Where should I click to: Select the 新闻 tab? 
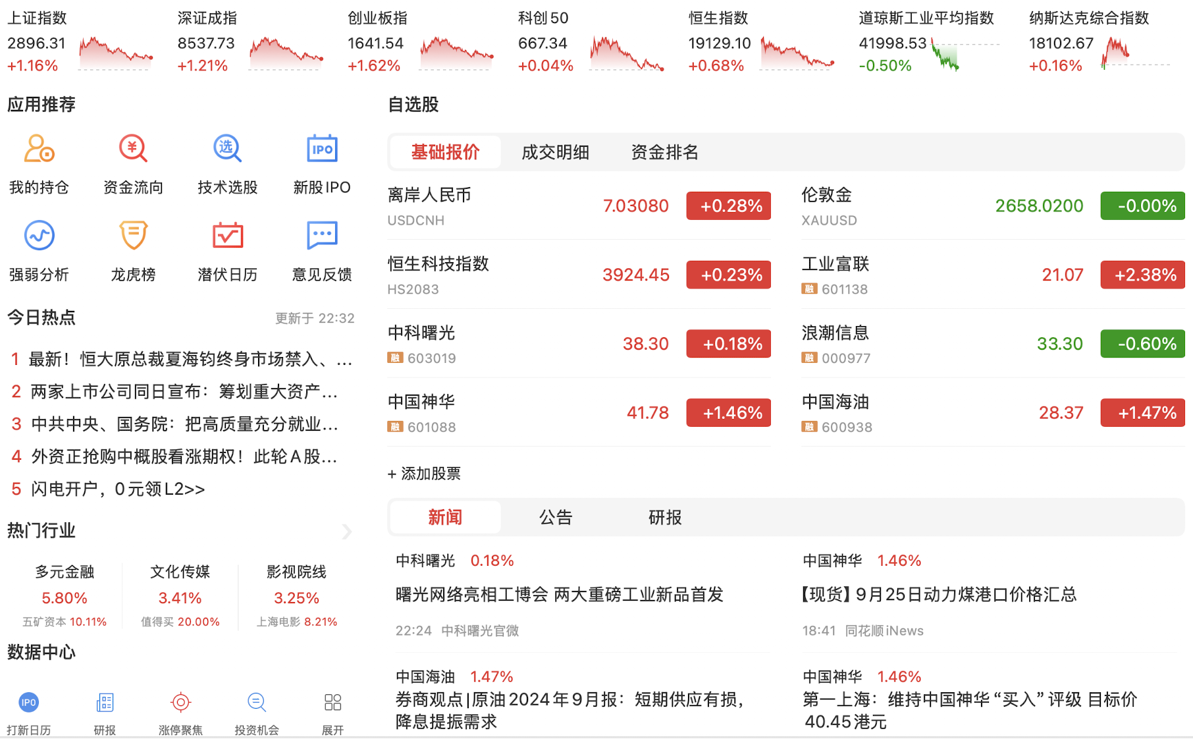445,518
